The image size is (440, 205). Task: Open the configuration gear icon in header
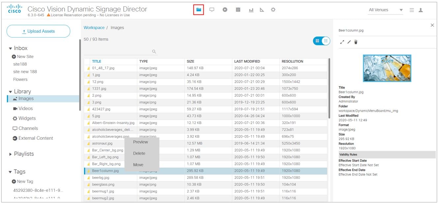[273, 10]
